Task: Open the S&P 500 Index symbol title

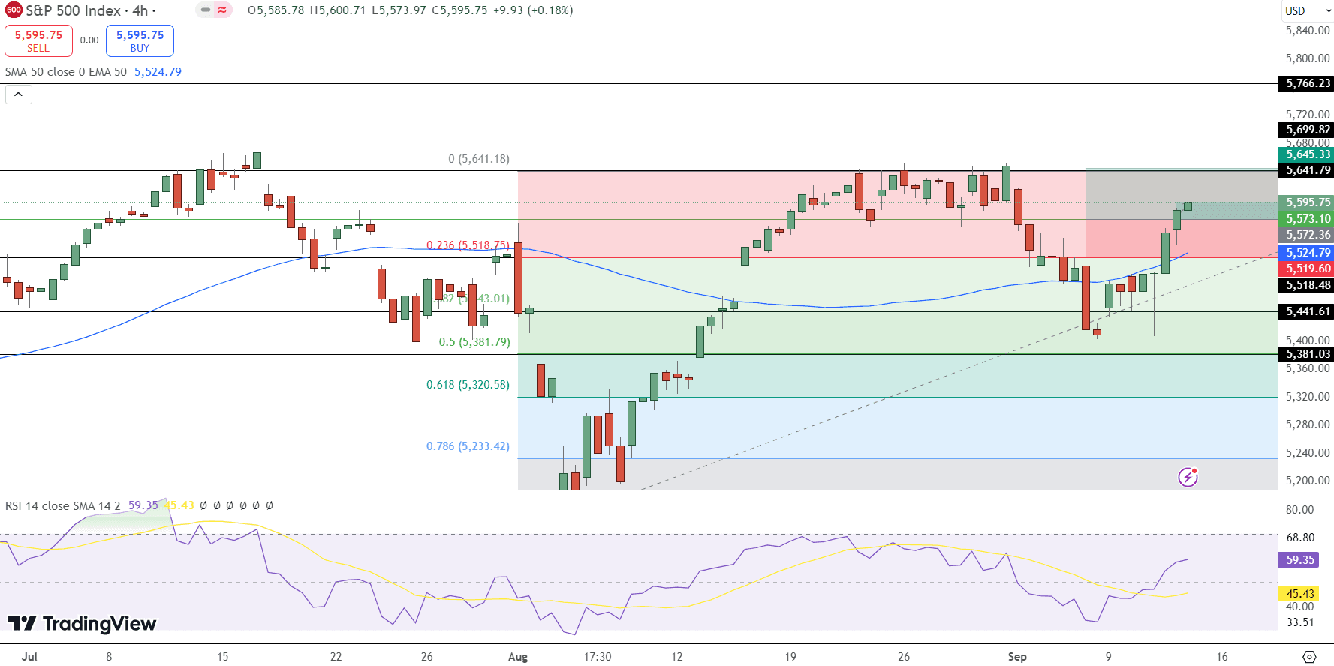Action: coord(86,10)
